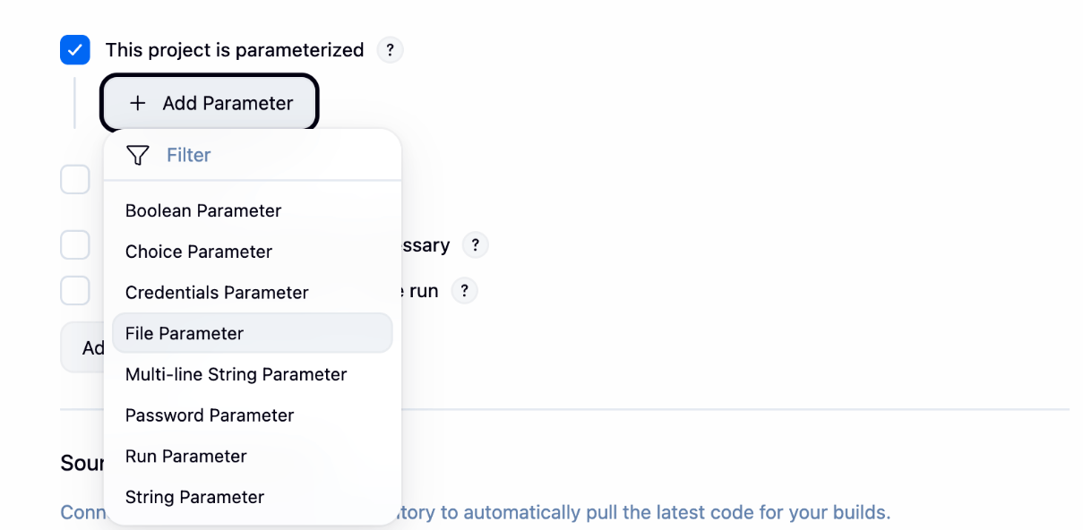Enable checkbox on the row ending "ssary"

[x=75, y=245]
